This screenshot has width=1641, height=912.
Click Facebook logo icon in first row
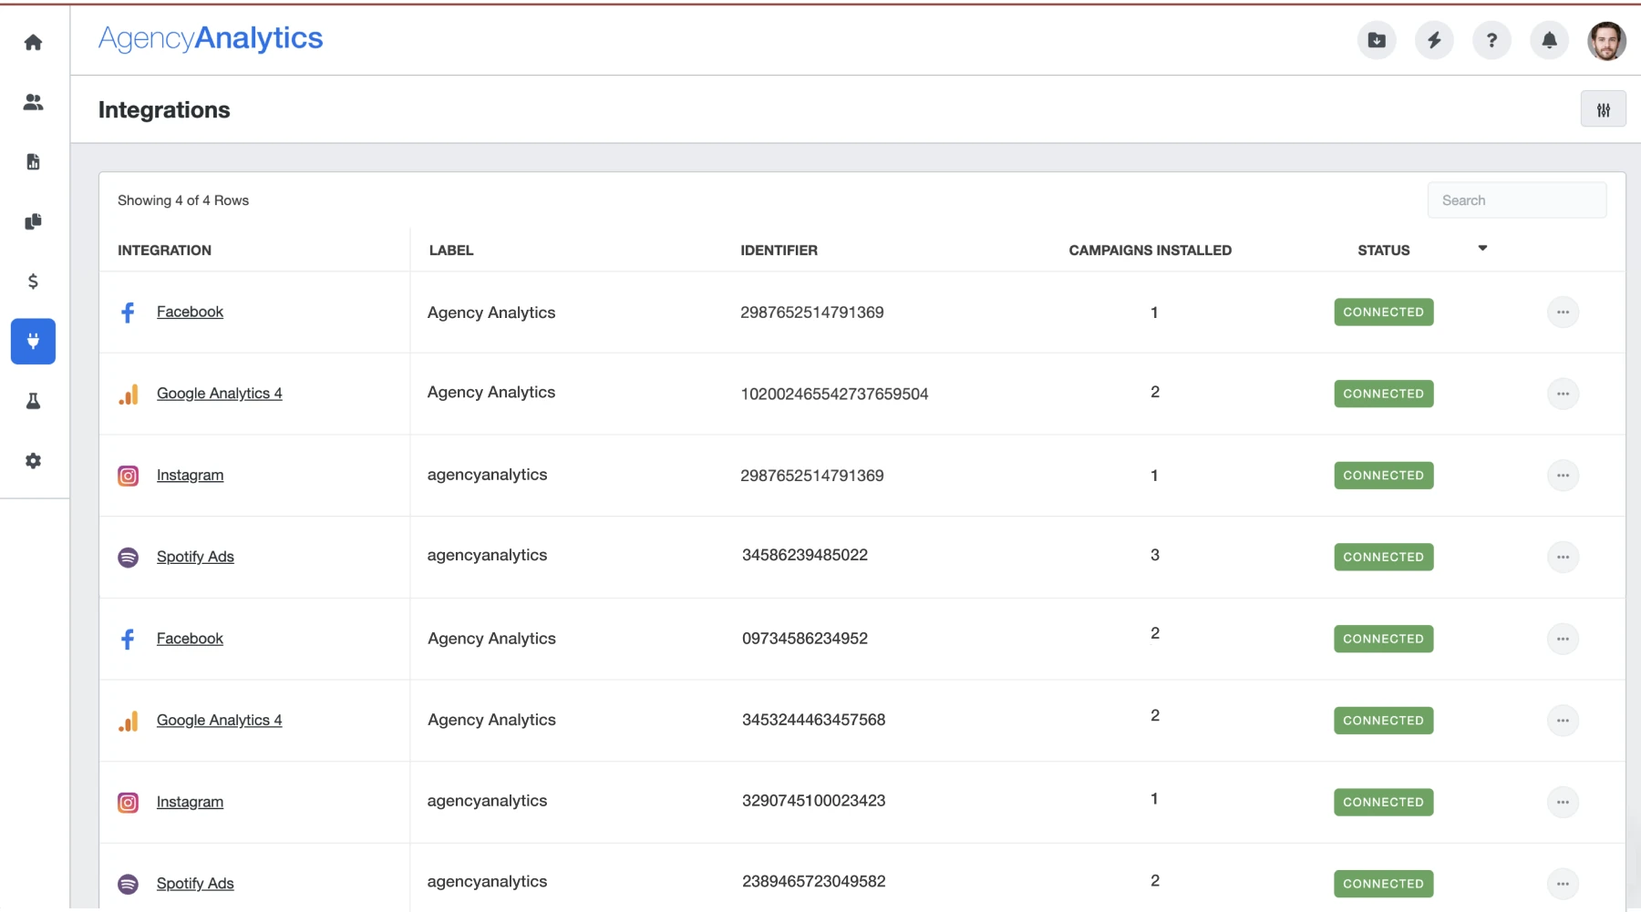click(128, 313)
